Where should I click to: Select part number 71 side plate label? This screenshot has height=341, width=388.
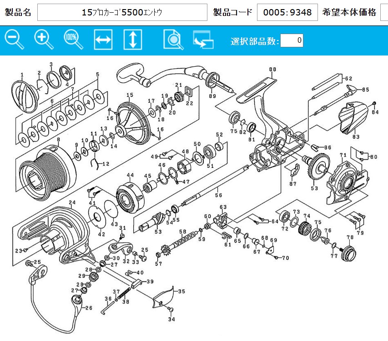coord(343,155)
